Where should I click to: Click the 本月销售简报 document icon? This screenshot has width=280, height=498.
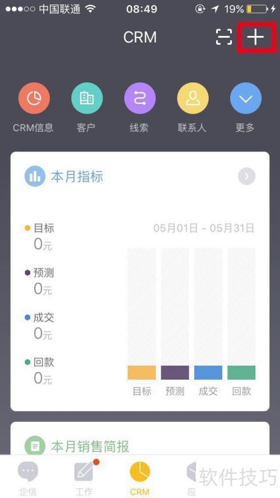tap(33, 446)
